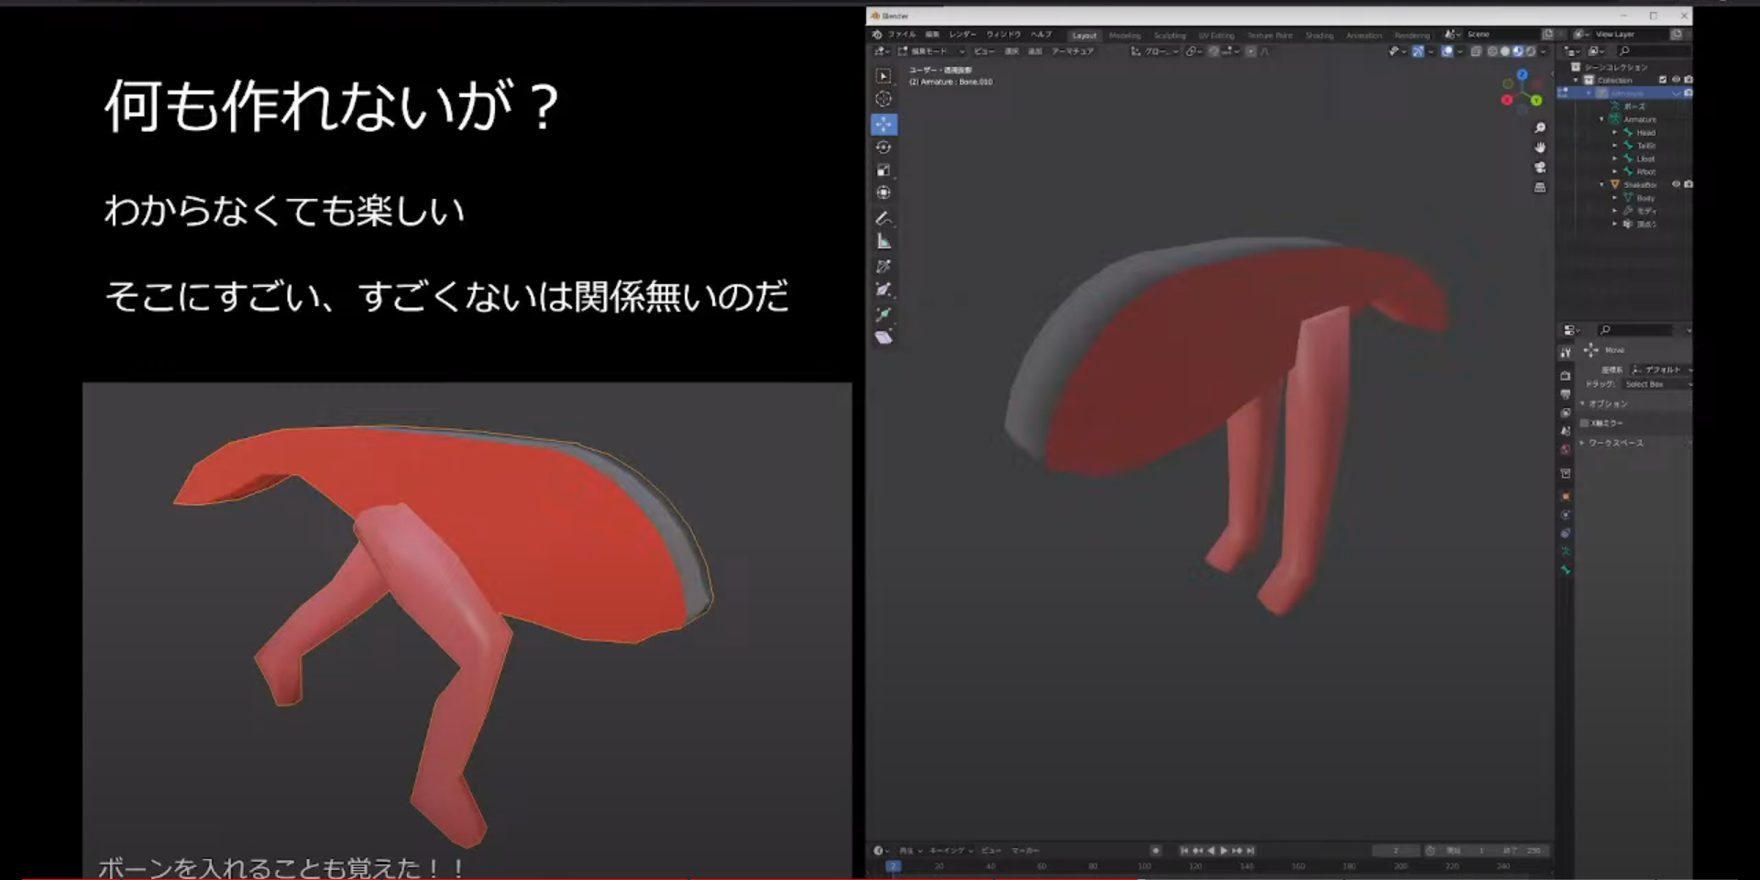
Task: Click the play animation button
Action: pos(1224,851)
